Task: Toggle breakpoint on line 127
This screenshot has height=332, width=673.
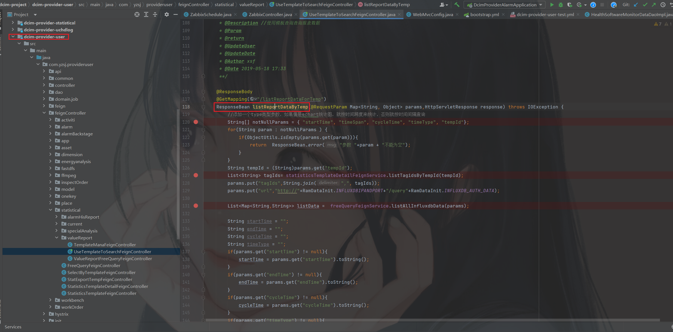Action: tap(196, 175)
